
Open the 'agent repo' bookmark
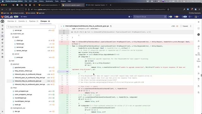point(5,13)
